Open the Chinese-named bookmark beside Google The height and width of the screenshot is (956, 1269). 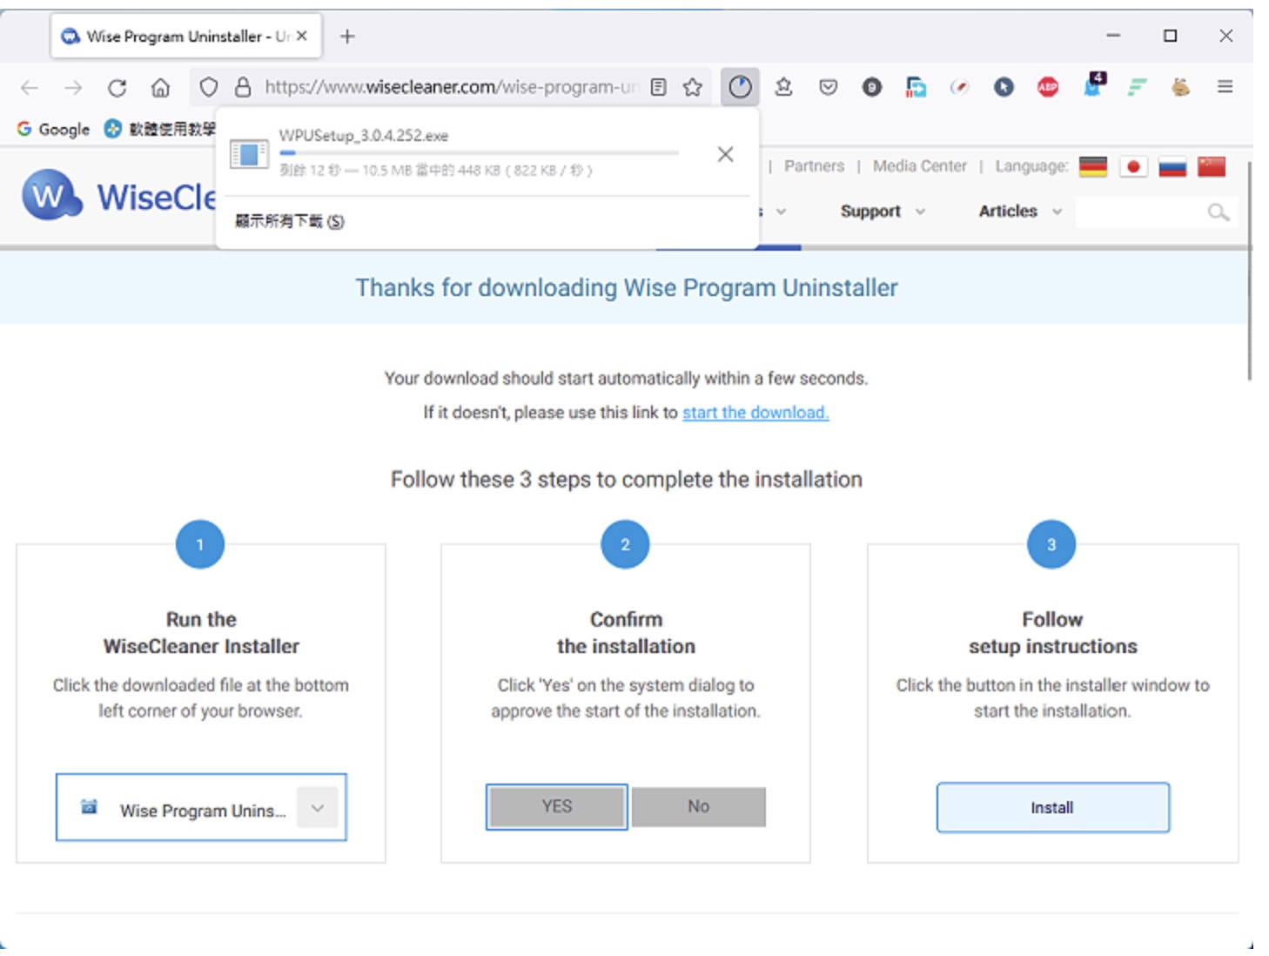[159, 129]
